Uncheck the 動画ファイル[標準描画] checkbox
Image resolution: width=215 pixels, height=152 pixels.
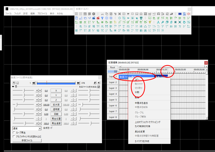tap(99, 87)
